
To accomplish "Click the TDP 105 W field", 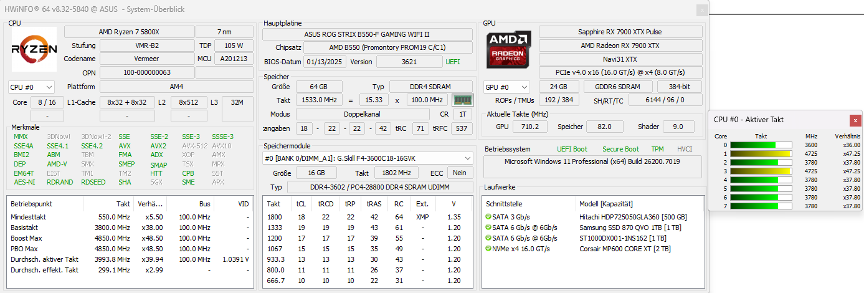I will 234,46.
